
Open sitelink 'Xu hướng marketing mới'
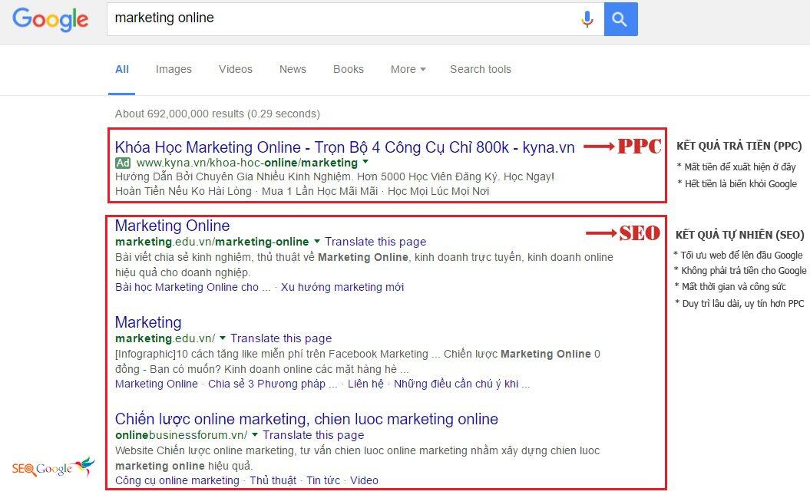pyautogui.click(x=342, y=288)
